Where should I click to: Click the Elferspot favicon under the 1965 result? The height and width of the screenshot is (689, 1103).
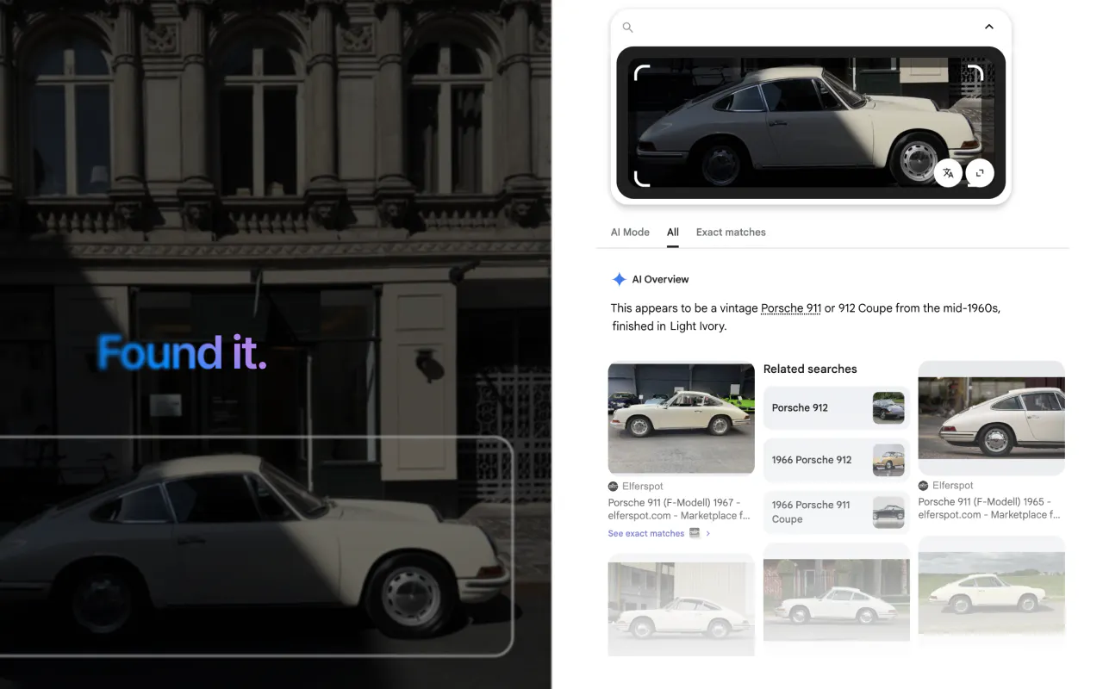[x=923, y=486]
